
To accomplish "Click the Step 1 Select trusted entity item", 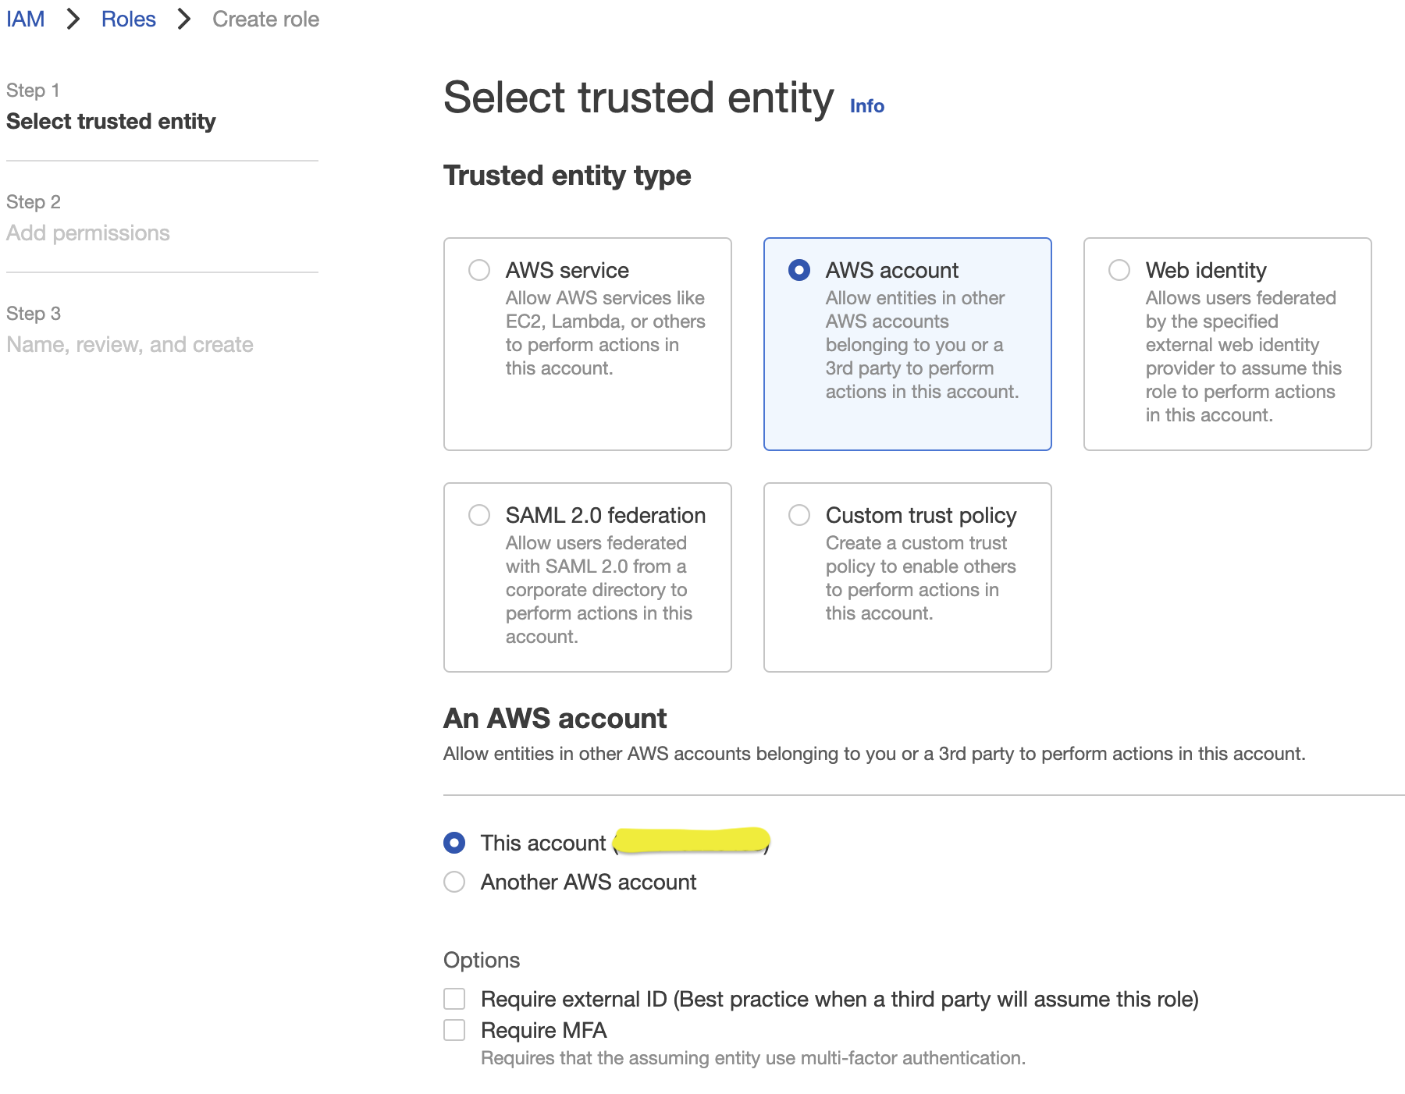I will (x=111, y=122).
